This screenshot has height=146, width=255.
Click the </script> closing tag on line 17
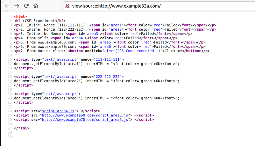[24, 85]
